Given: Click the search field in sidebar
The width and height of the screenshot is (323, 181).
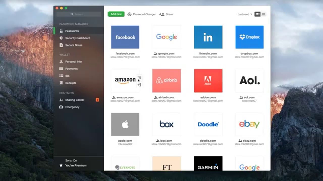Looking at the screenshot, I should 79,14.
